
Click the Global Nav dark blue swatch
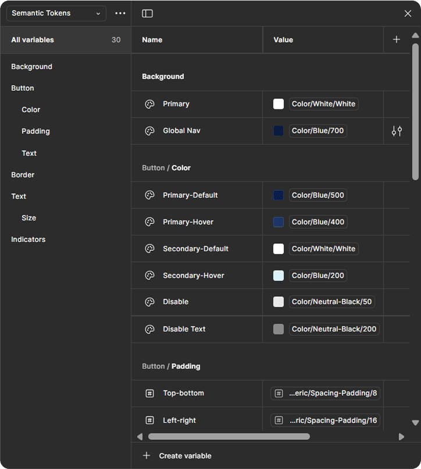click(279, 131)
